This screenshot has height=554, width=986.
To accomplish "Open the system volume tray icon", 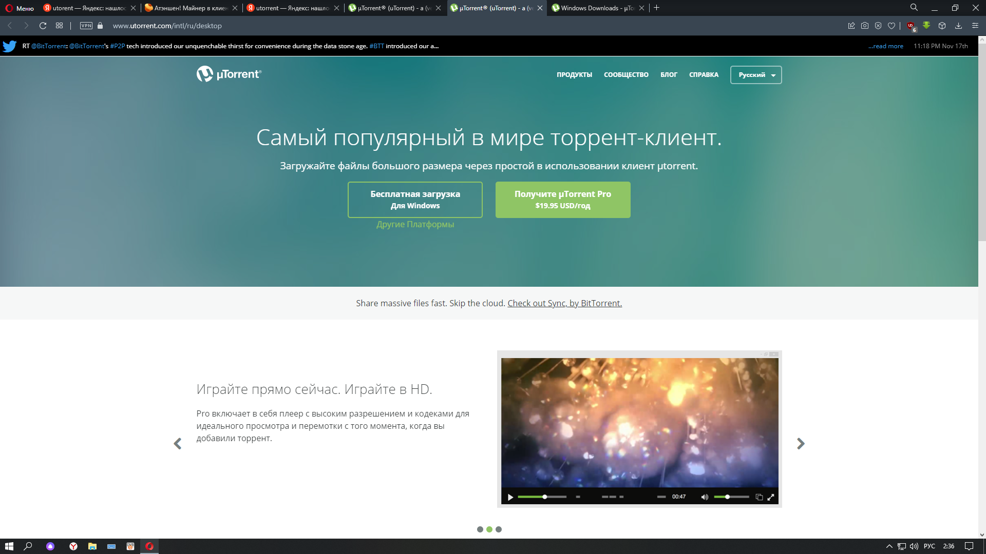I will click(x=914, y=546).
